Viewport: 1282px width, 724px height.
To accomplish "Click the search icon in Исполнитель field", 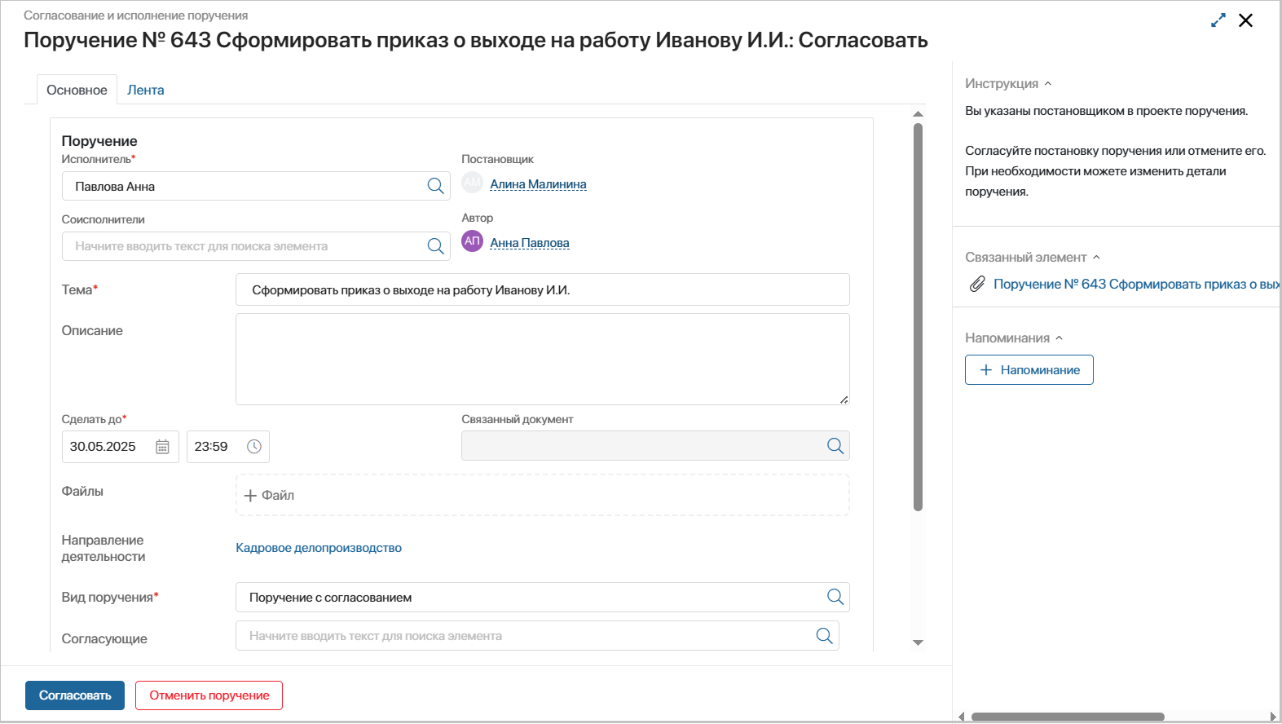I will 435,186.
